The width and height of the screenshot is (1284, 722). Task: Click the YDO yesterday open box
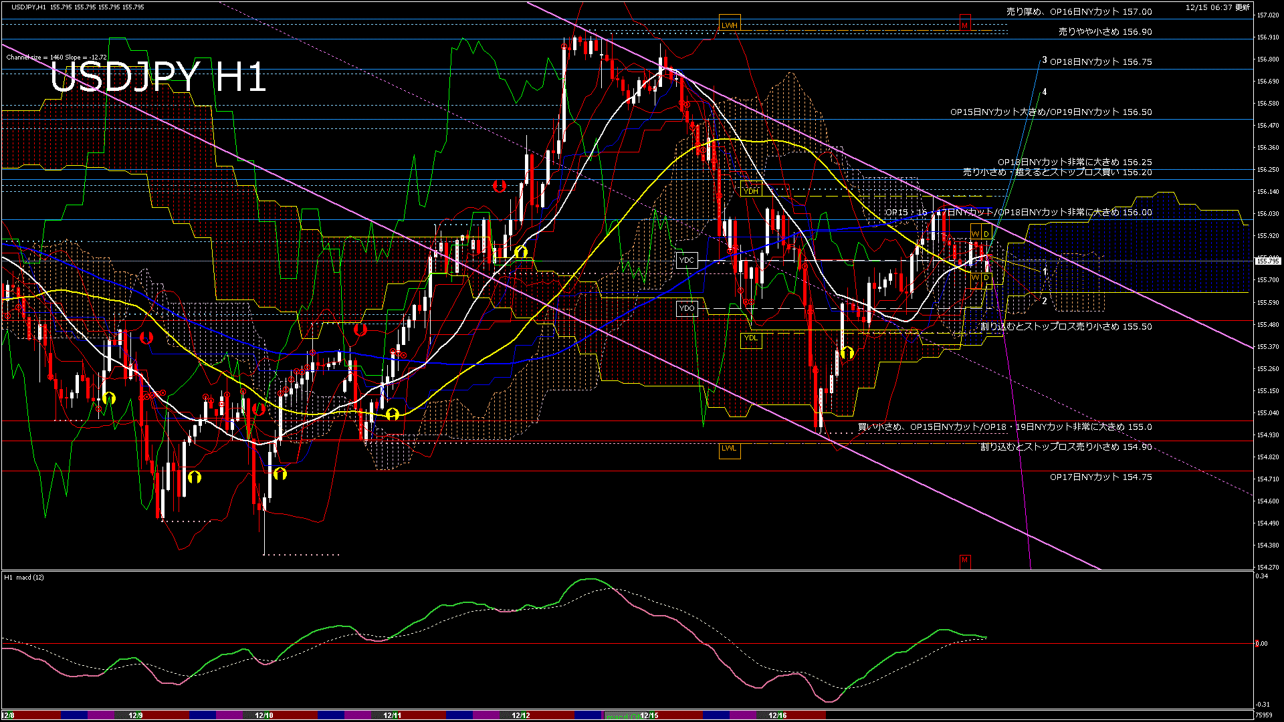pyautogui.click(x=687, y=308)
